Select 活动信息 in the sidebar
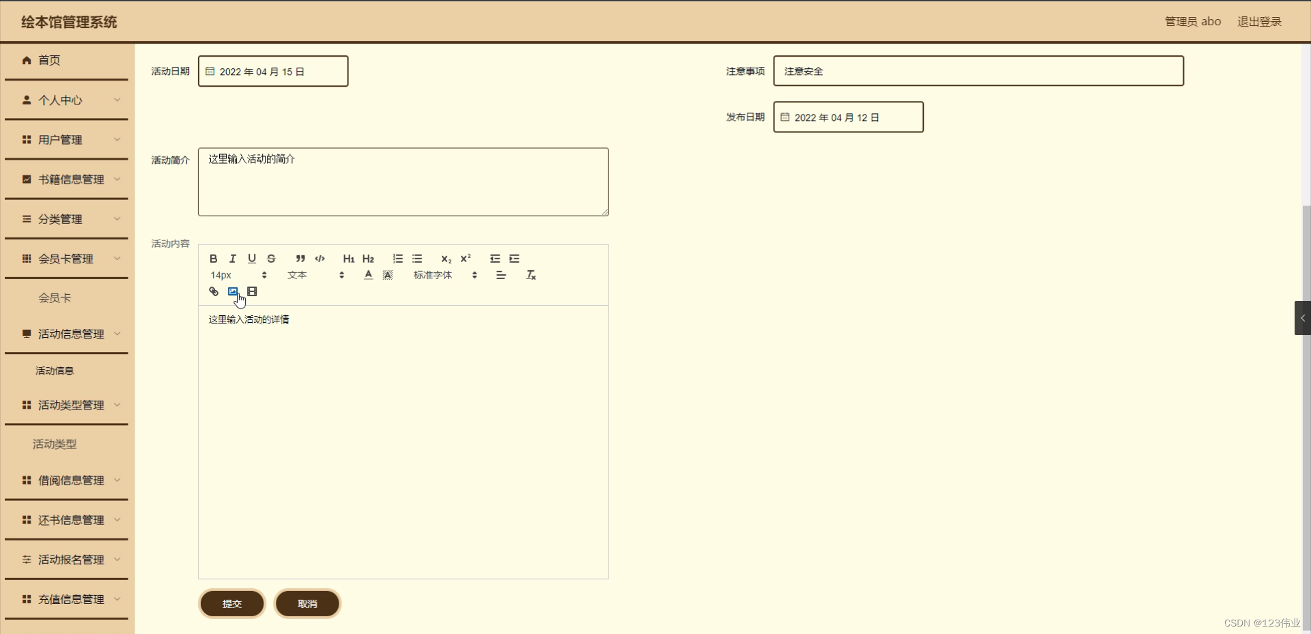This screenshot has height=634, width=1311. [55, 371]
